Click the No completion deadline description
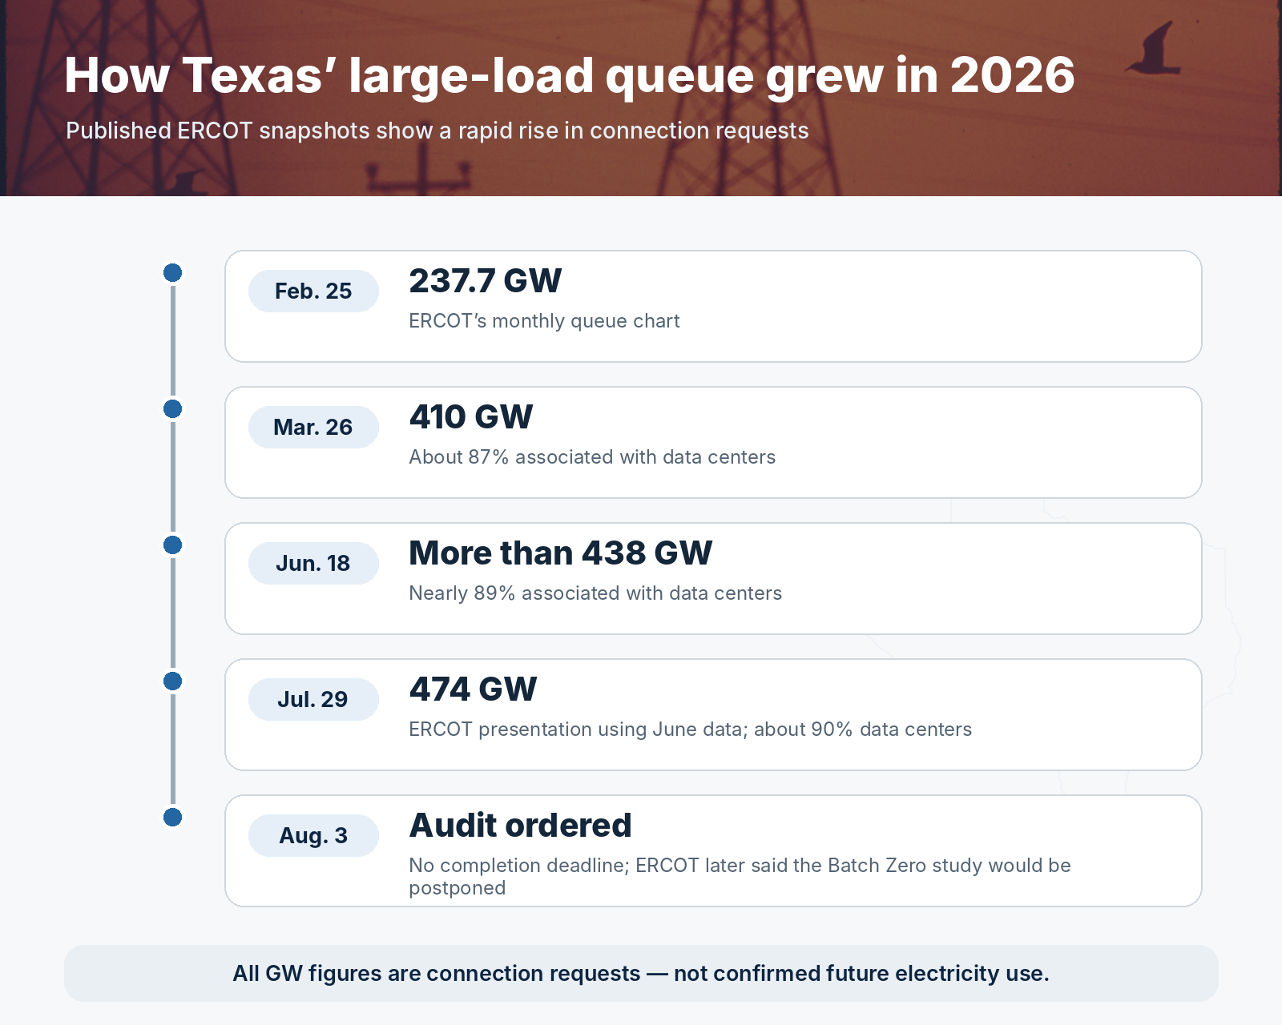The width and height of the screenshot is (1282, 1025). pyautogui.click(x=740, y=876)
